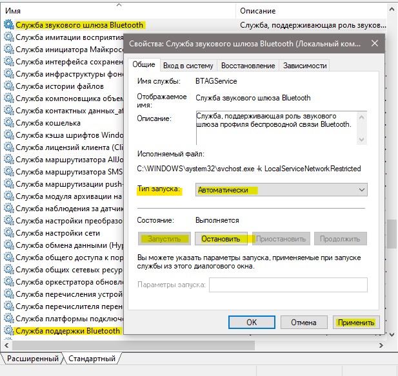This screenshot has height=376, width=398.
Task: Click the Остановить button
Action: point(221,239)
